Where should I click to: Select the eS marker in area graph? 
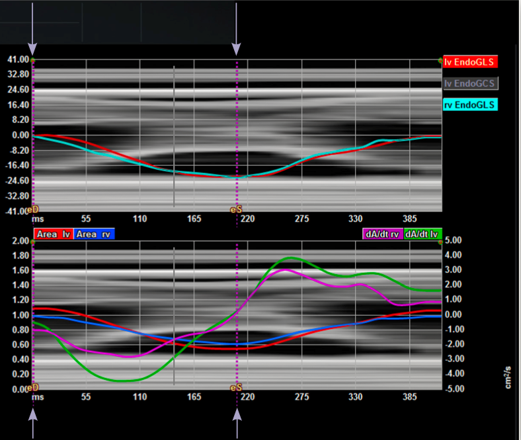pos(236,388)
